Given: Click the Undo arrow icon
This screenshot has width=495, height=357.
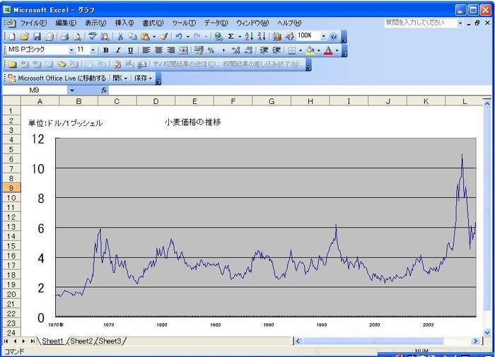Looking at the screenshot, I should [179, 36].
